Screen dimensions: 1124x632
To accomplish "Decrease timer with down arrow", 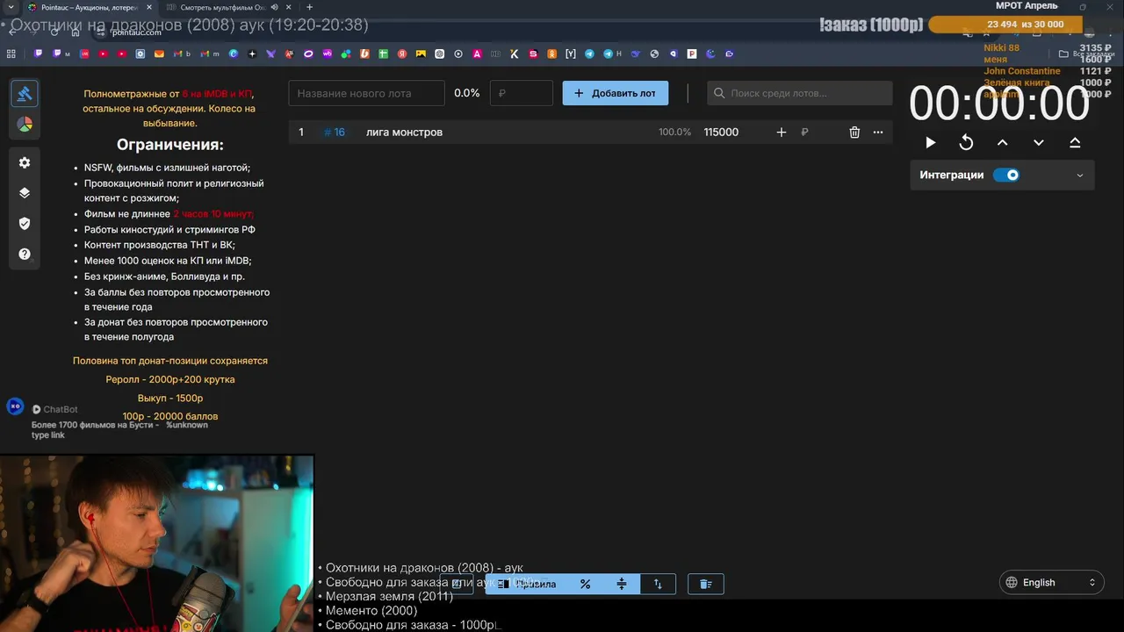I will [x=1039, y=143].
